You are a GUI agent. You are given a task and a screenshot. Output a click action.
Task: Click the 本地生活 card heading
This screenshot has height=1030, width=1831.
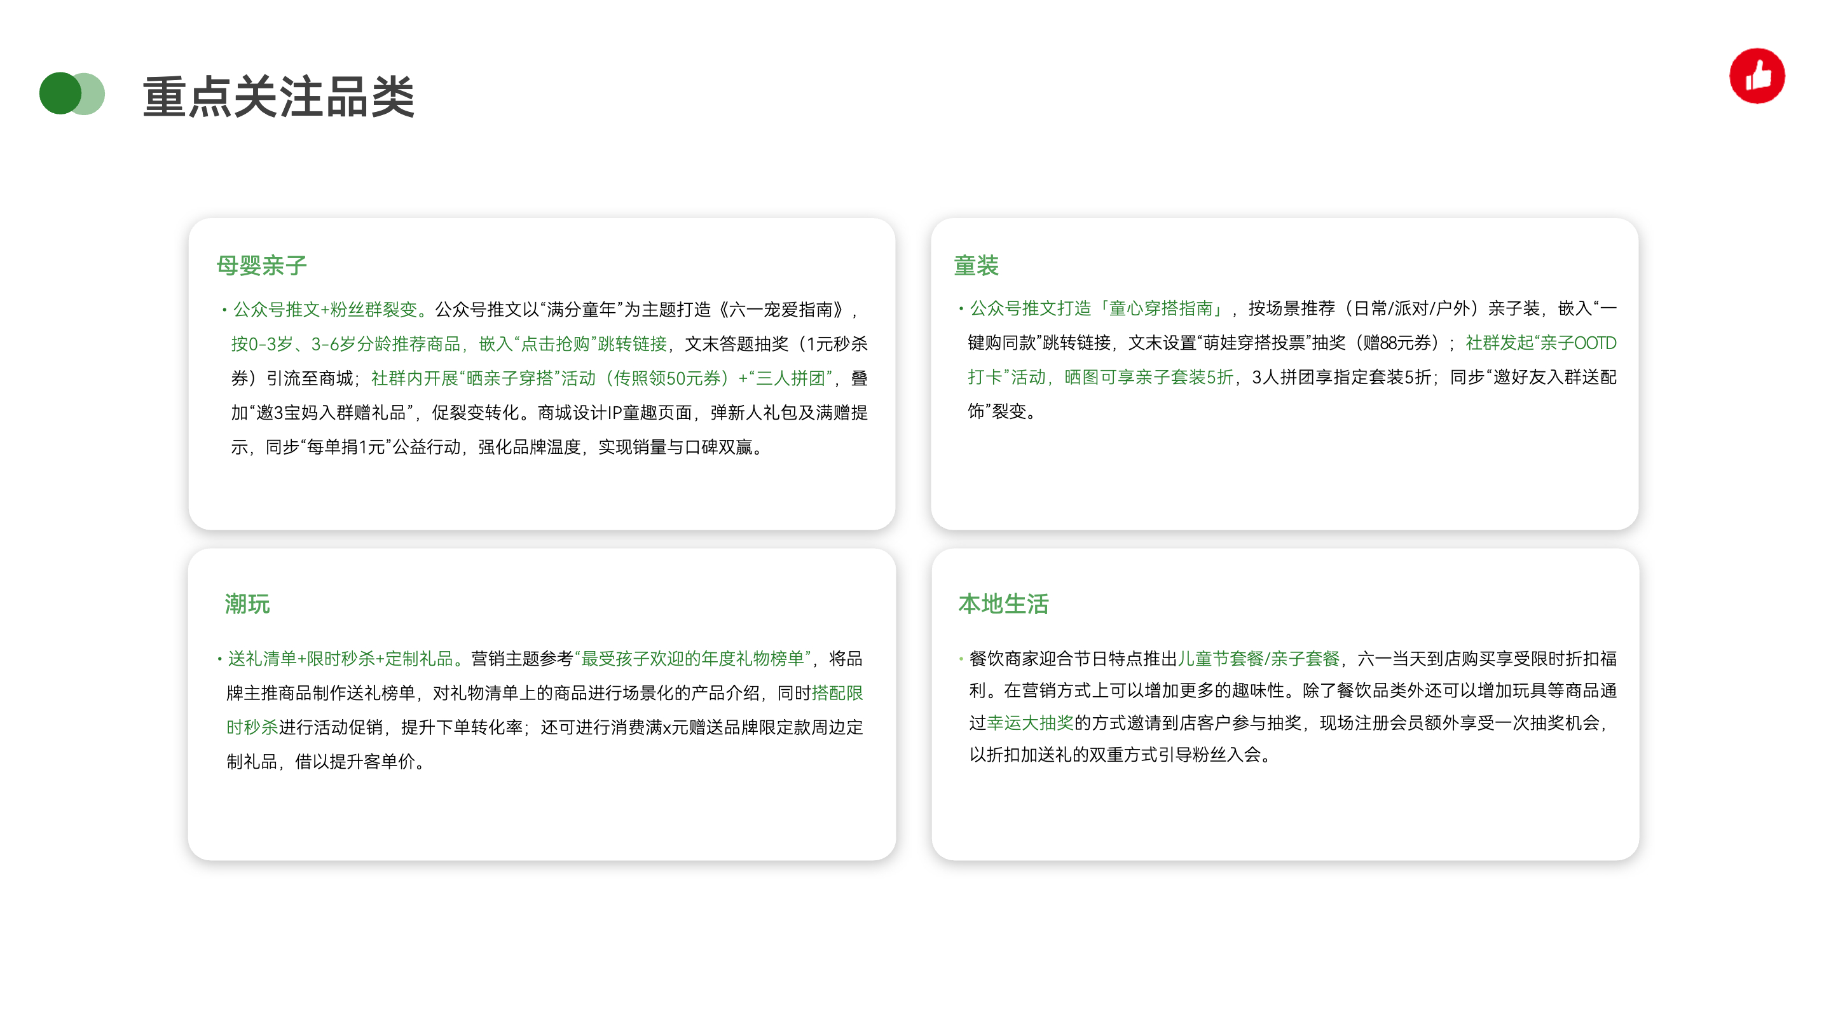click(1003, 603)
